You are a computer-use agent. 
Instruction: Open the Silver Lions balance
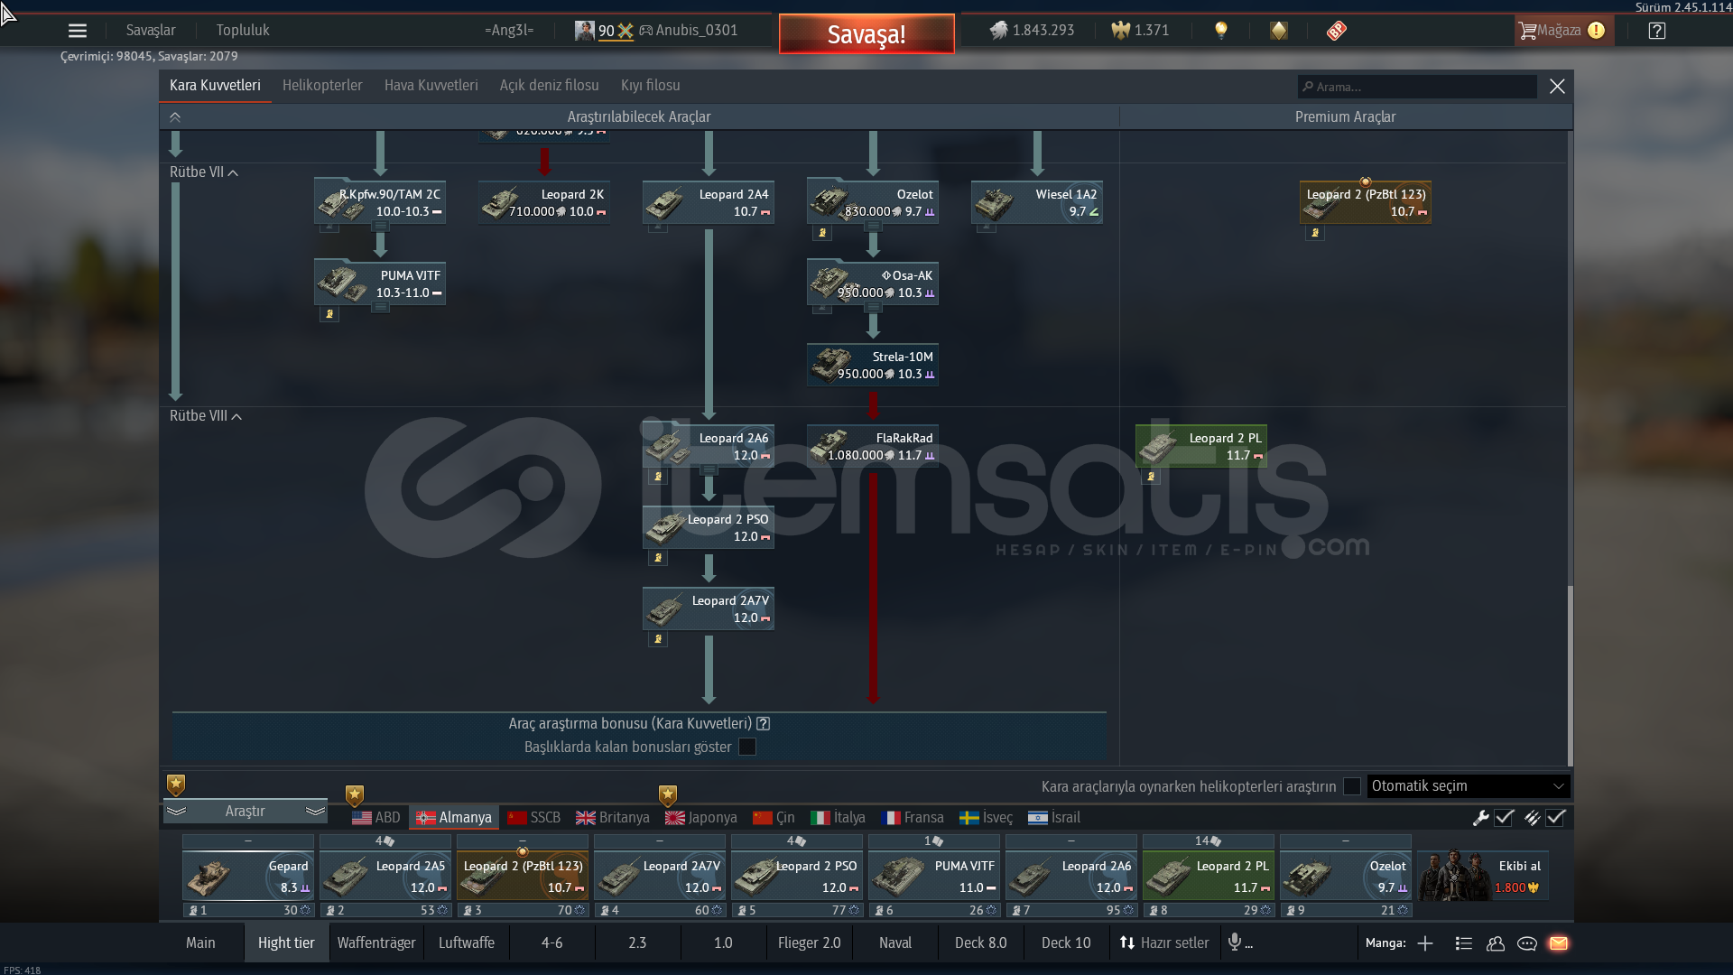pyautogui.click(x=1032, y=31)
